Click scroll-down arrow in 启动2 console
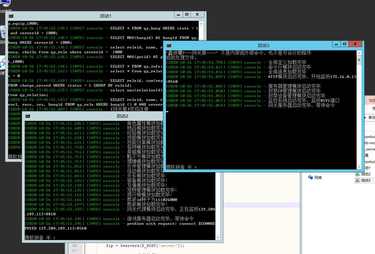This screenshot has width=375, height=254. [x=218, y=237]
